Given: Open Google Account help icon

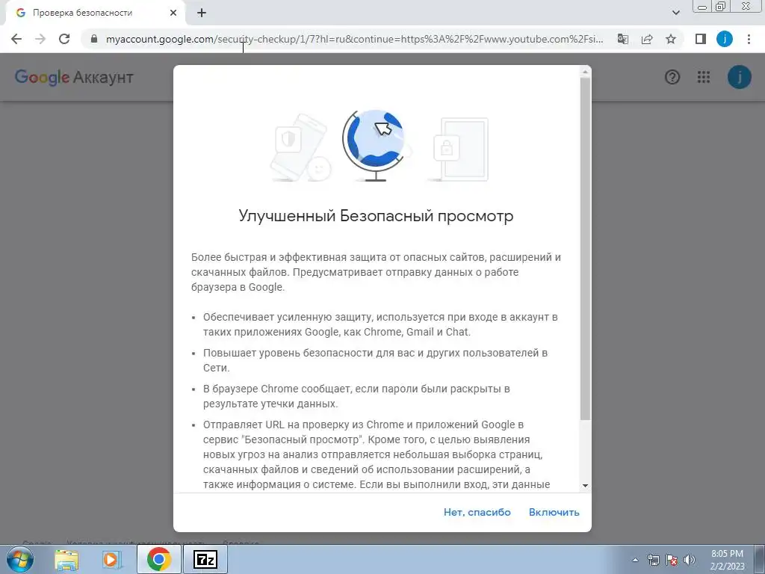Looking at the screenshot, I should 672,77.
